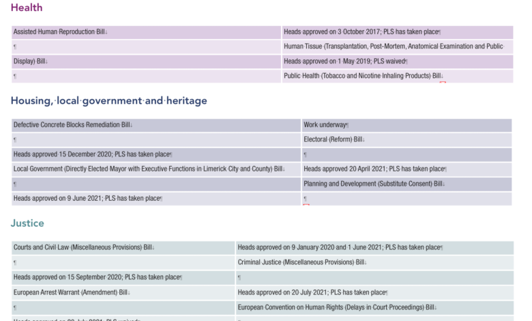532x321 pixels.
Task: Select Planning and Development (Substitute Consent) Bill
Action: coord(373,184)
